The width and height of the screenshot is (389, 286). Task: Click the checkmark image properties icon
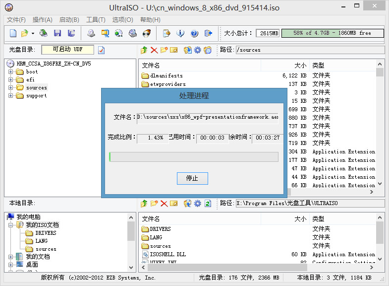coord(101,50)
